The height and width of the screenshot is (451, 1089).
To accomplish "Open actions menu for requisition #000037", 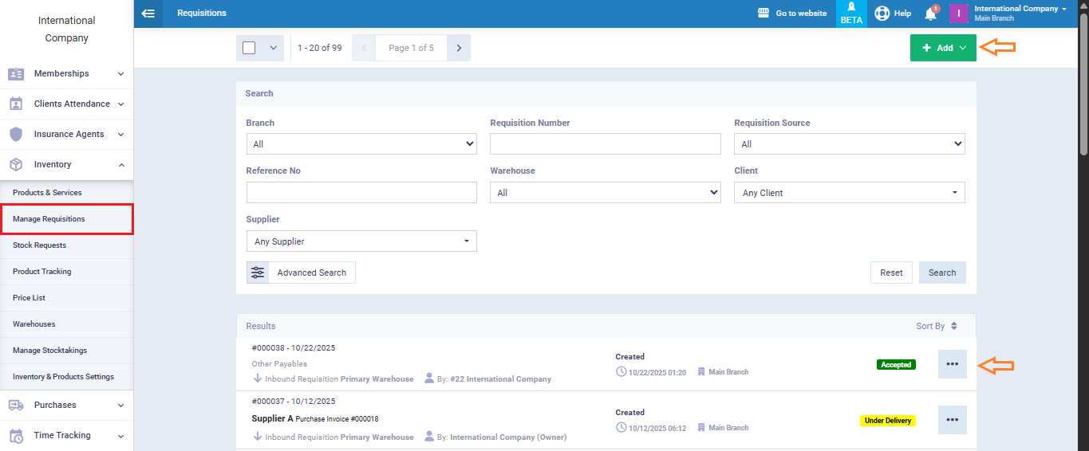I will pyautogui.click(x=952, y=420).
